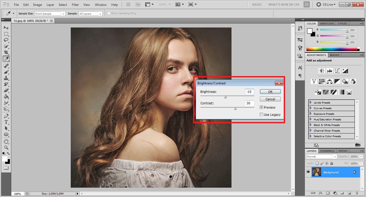
Task: Click the Move tool
Action: [6, 28]
